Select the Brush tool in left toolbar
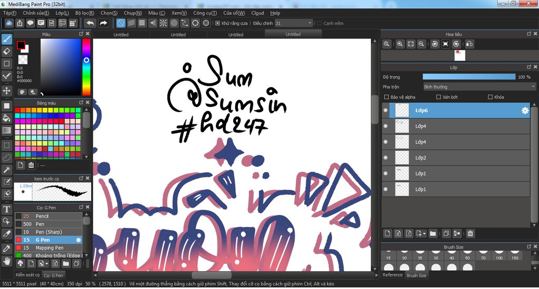 tap(6, 39)
